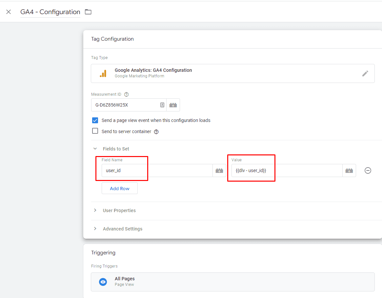Click the Send to server container help icon
The height and width of the screenshot is (298, 382).
tap(156, 131)
